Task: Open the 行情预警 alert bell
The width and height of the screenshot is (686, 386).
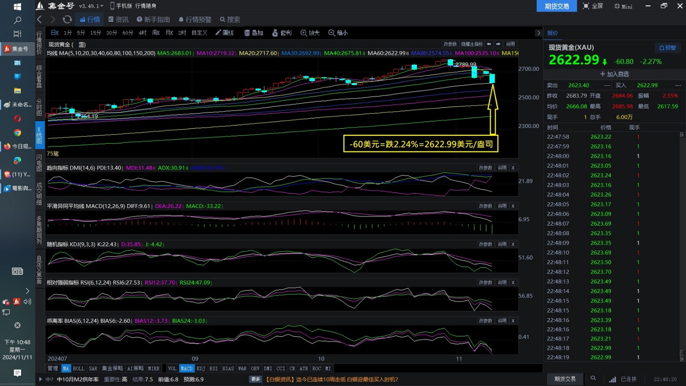Action: tap(195, 19)
